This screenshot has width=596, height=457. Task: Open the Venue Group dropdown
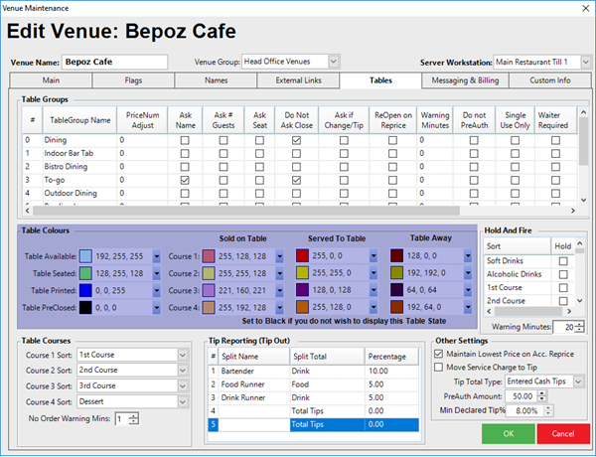point(334,62)
